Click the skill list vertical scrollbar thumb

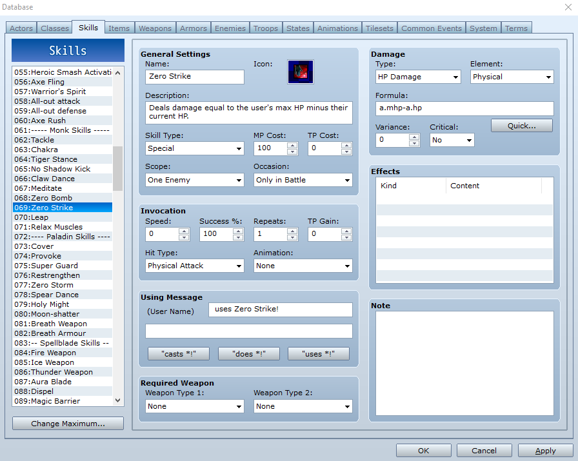(117, 168)
